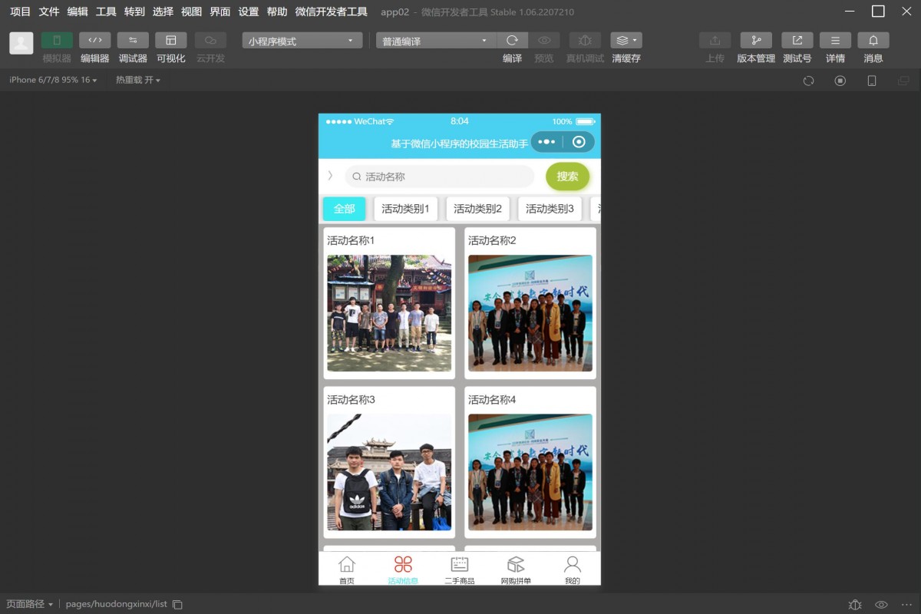921x614 pixels.
Task: Click the detach simulator window icon
Action: tap(903, 81)
